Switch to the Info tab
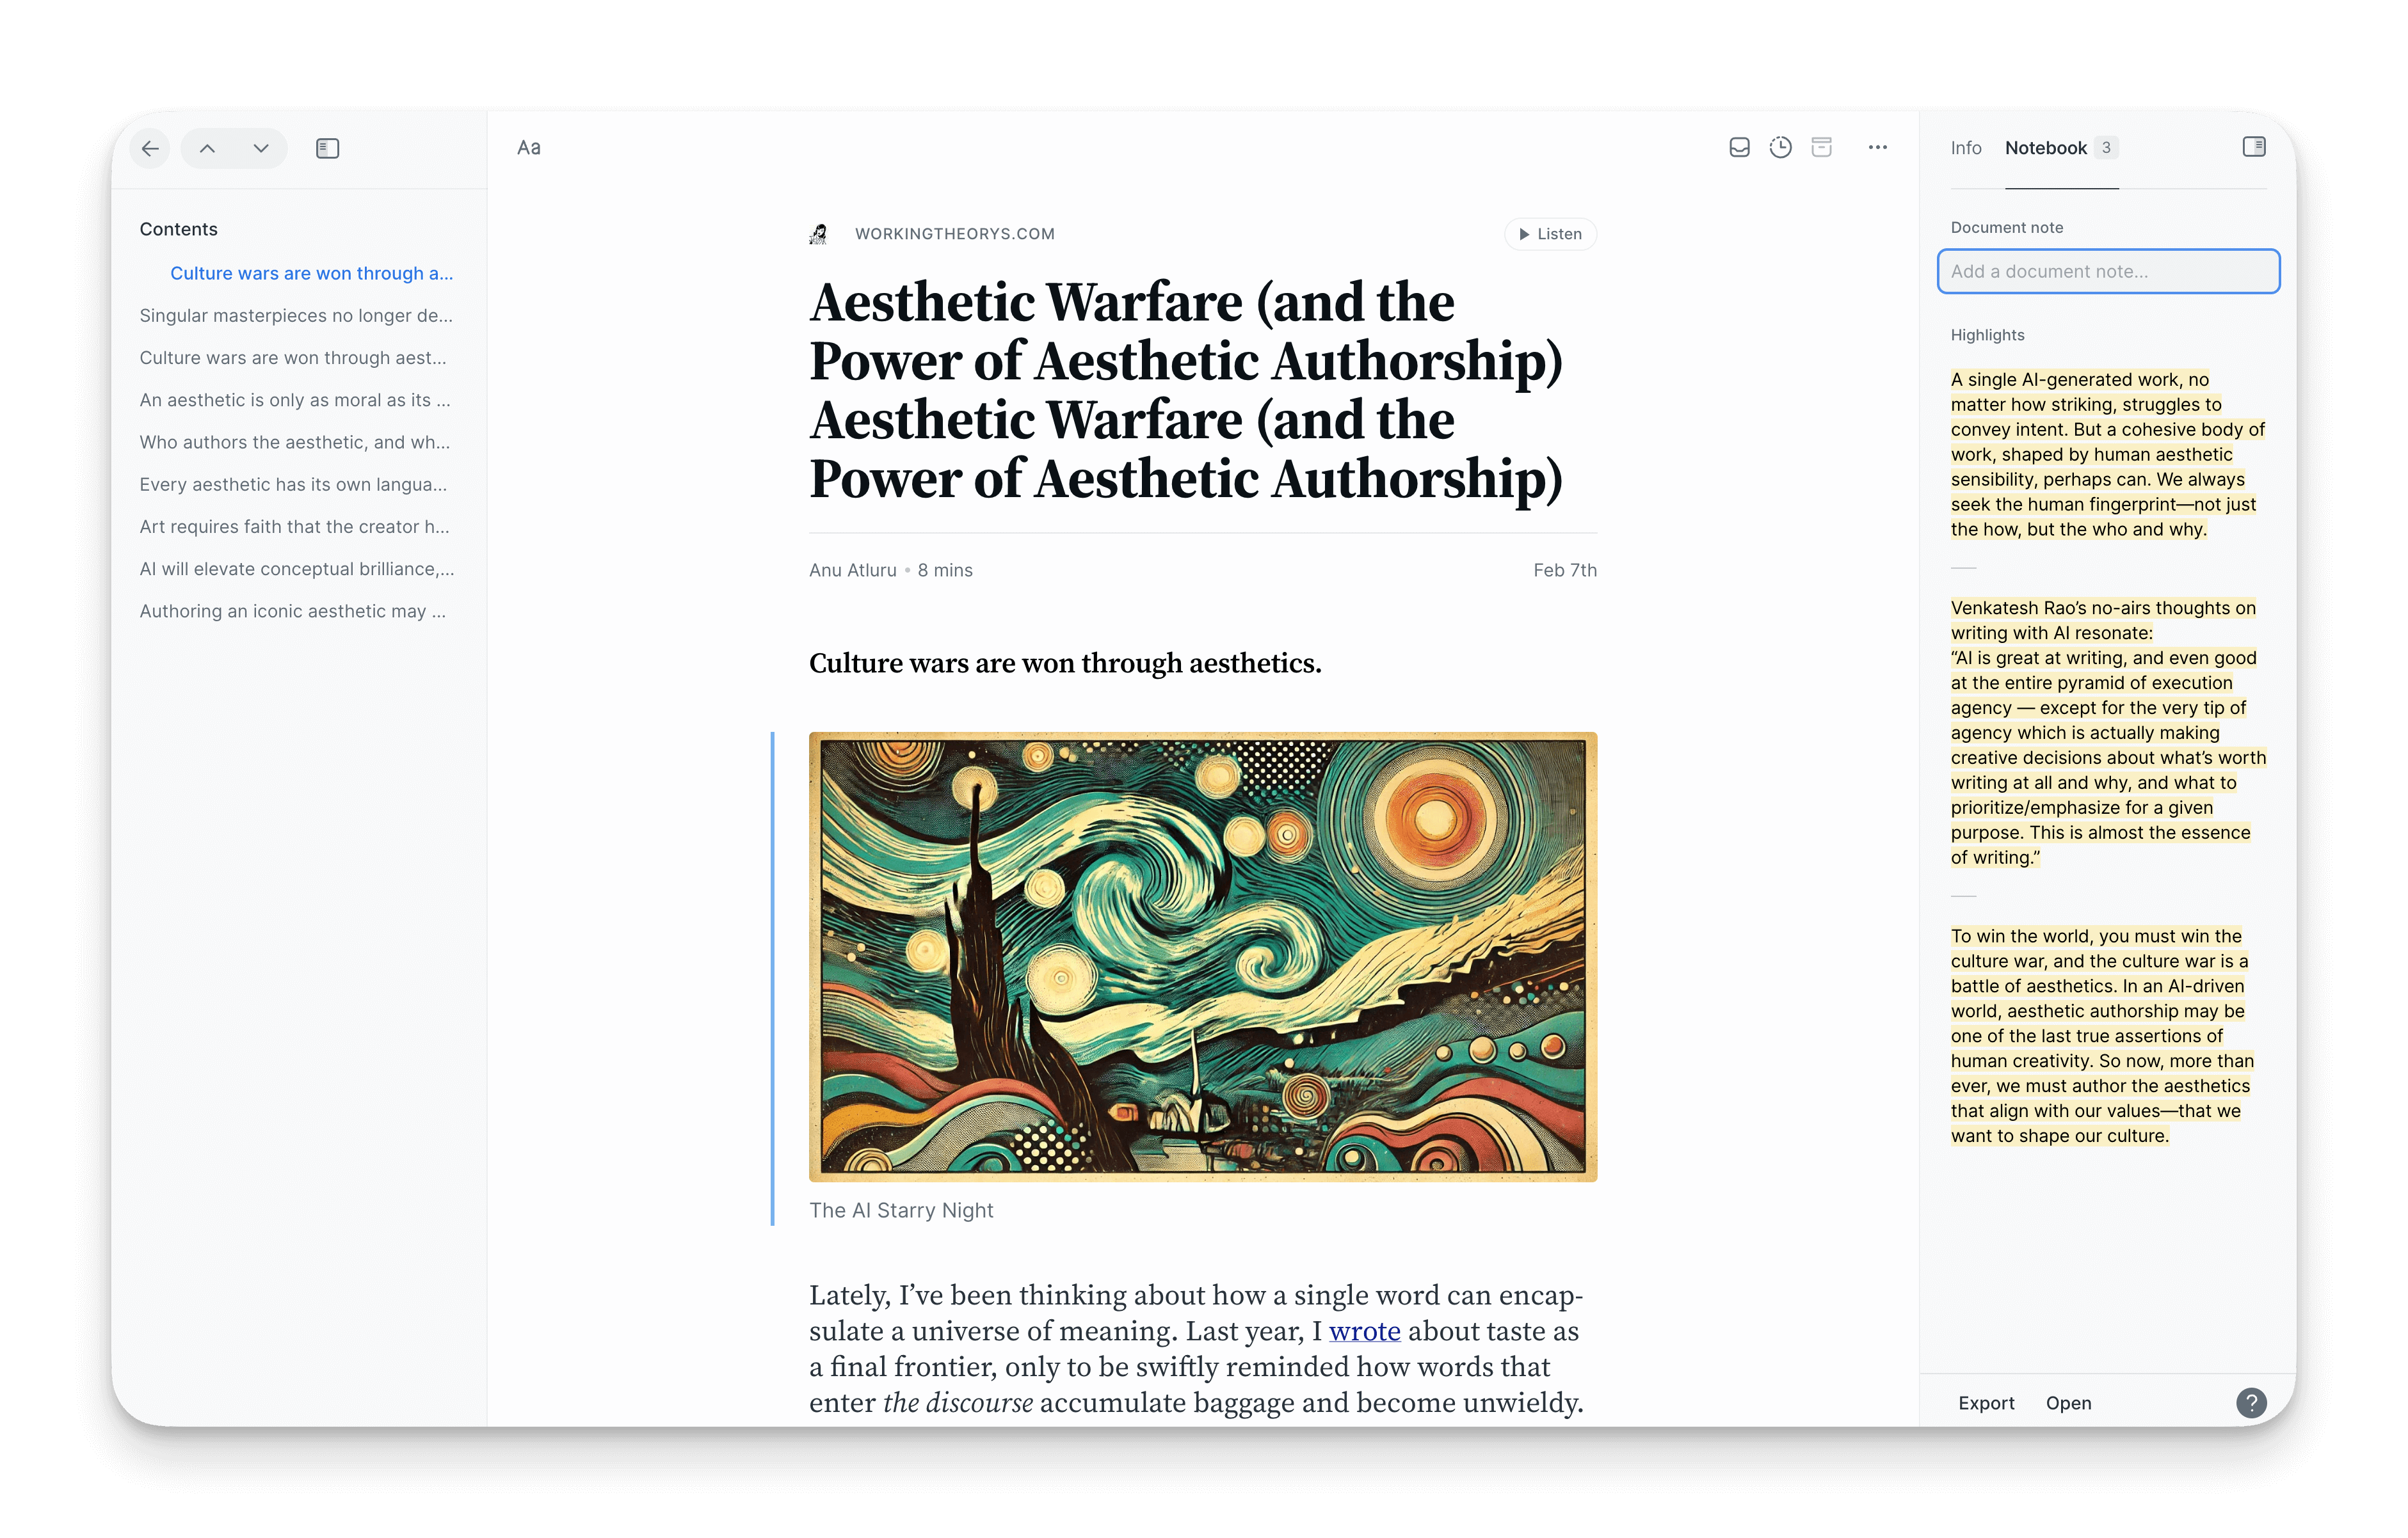Viewport: 2408px width, 1538px height. click(x=1965, y=147)
